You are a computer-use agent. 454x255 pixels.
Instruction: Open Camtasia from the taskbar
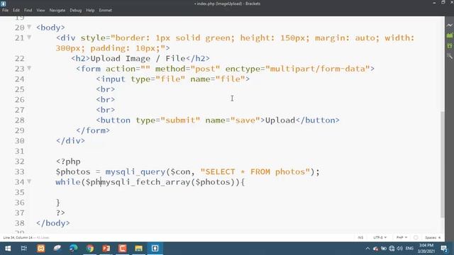coord(122,249)
